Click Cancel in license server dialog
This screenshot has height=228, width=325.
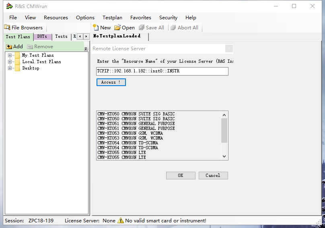tap(213, 175)
